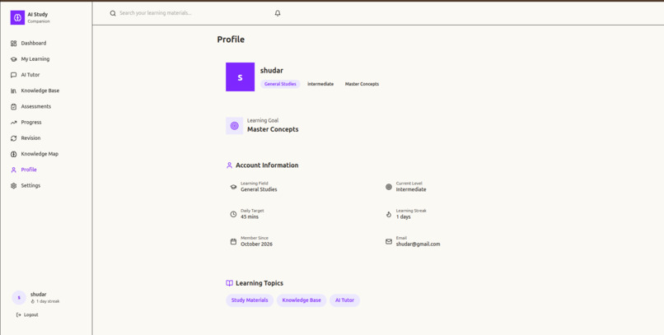
Task: Open notifications with the bell icon
Action: pos(278,13)
